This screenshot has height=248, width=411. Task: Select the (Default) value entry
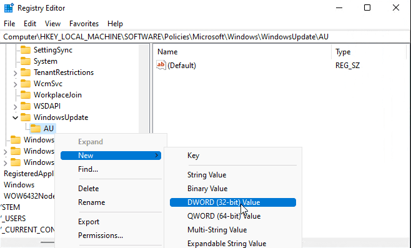pos(182,65)
